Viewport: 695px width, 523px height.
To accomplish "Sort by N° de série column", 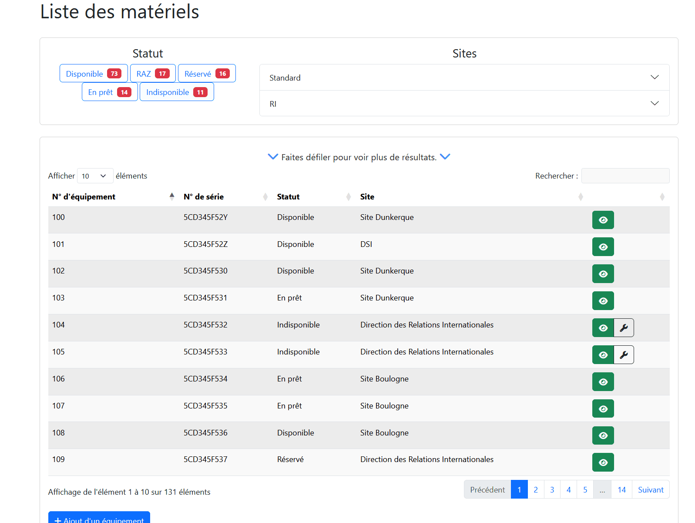I will tap(226, 197).
